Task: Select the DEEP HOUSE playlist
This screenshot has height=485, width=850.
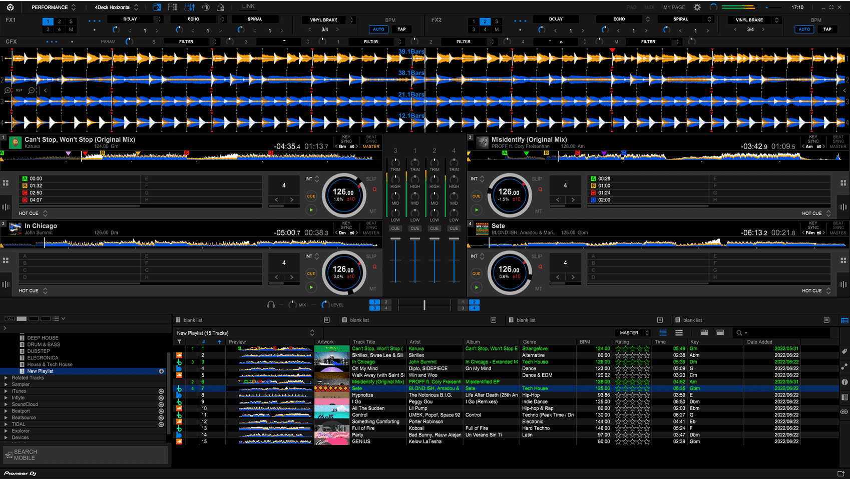Action: click(x=43, y=338)
